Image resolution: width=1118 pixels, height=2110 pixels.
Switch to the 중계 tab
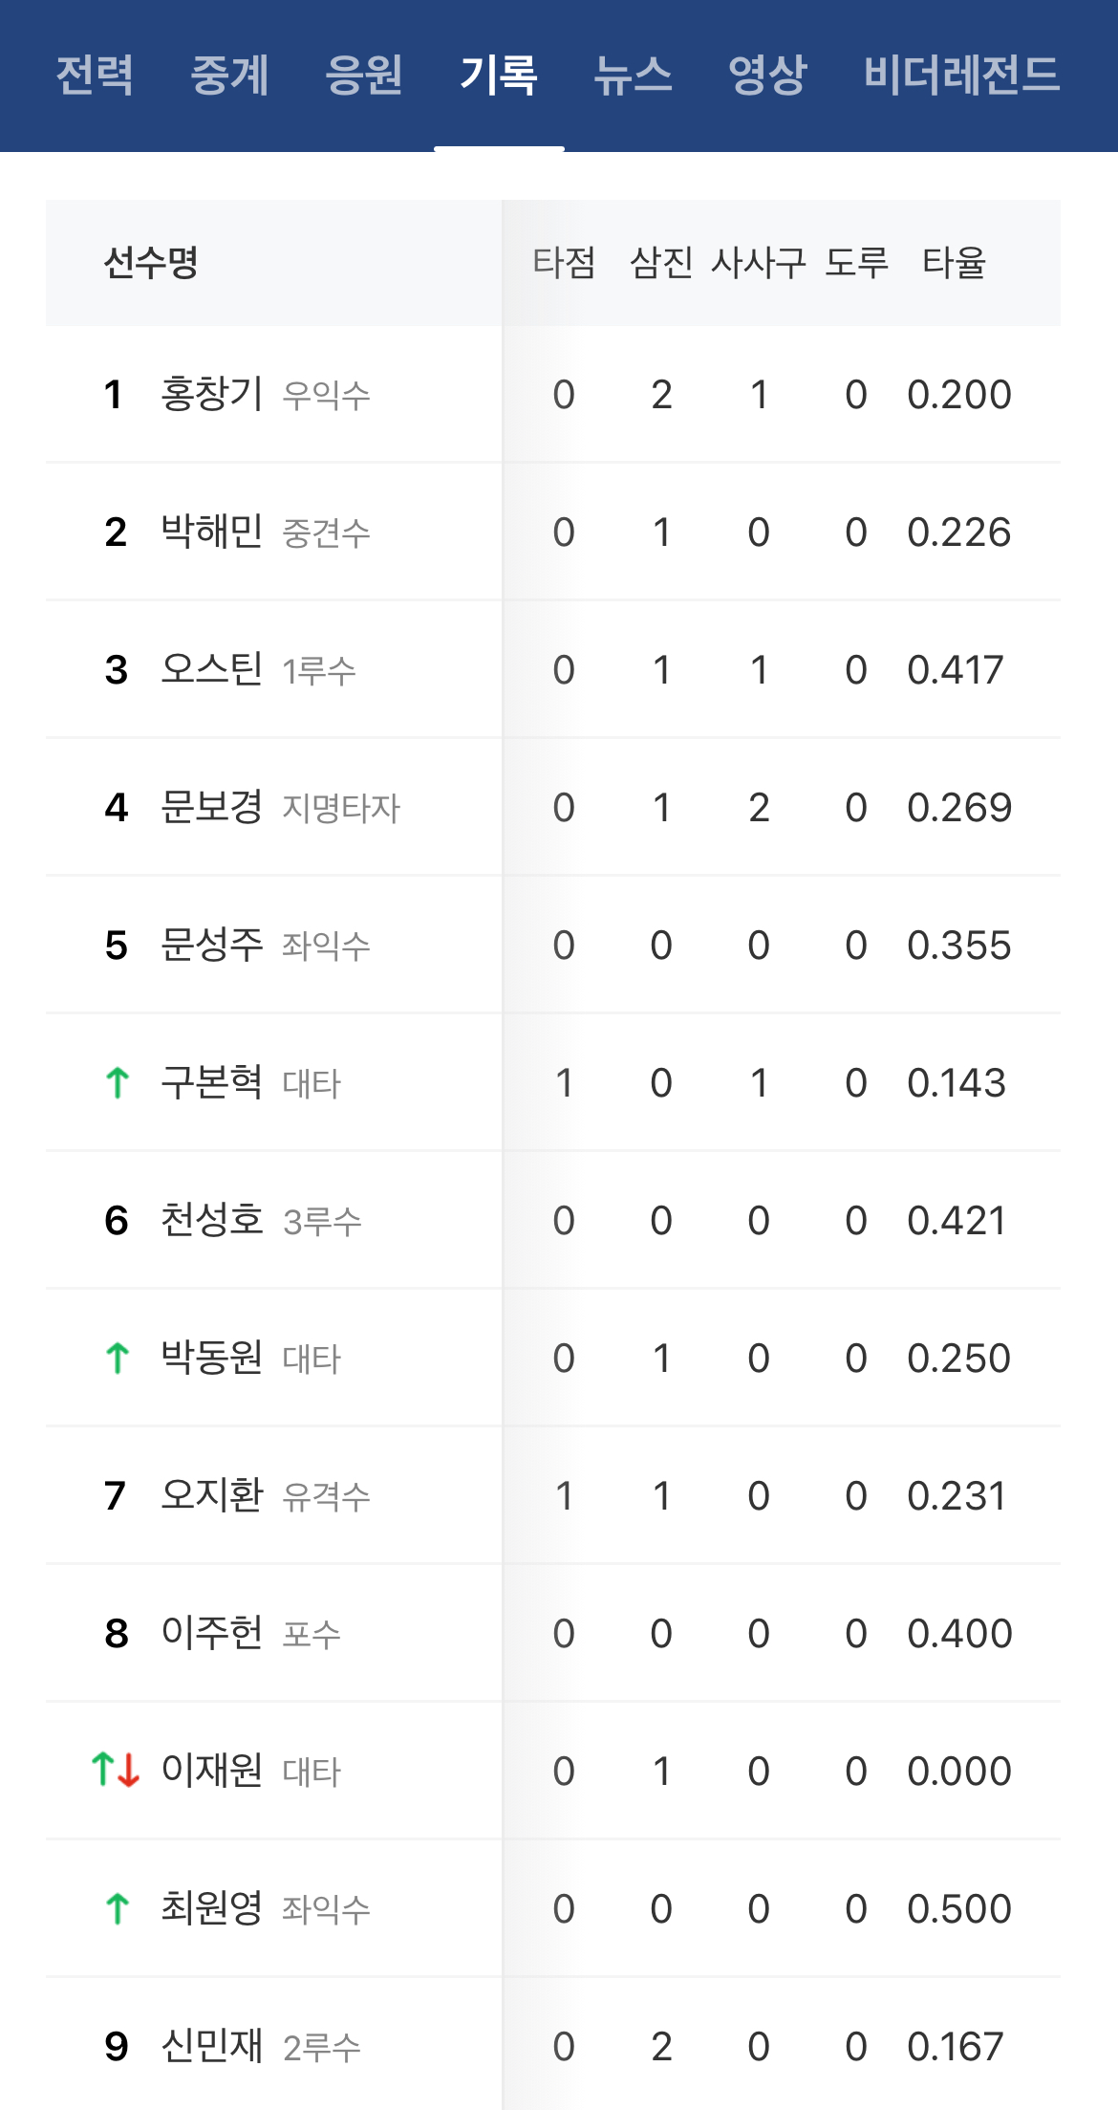pyautogui.click(x=229, y=75)
